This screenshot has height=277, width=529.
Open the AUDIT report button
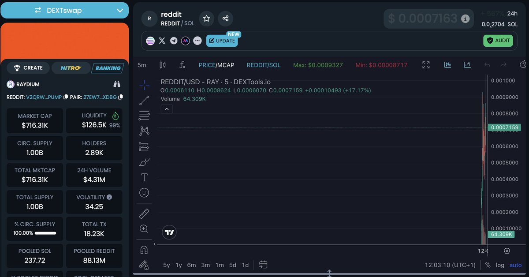[499, 41]
